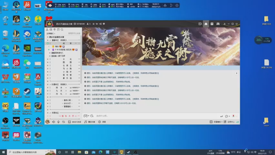
Task: Select the list view tab icon in title bar
Action: (212, 24)
